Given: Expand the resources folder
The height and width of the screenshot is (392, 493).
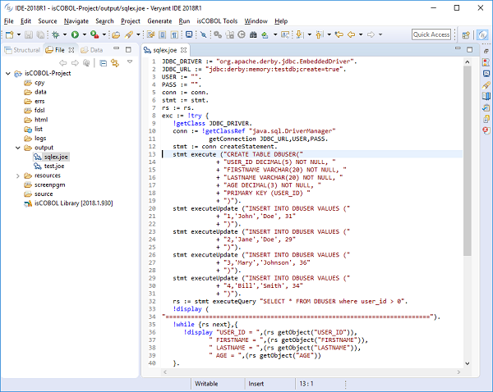Looking at the screenshot, I should [19, 175].
